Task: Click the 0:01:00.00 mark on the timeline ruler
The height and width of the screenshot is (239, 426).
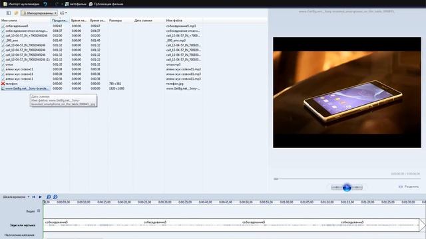Action: tap(286, 202)
